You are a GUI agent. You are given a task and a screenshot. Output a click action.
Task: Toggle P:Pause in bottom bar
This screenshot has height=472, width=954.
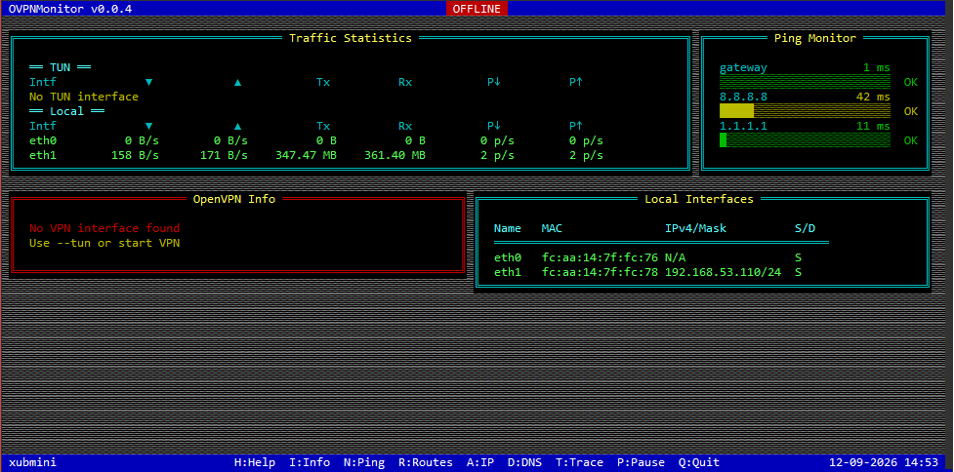tap(641, 462)
